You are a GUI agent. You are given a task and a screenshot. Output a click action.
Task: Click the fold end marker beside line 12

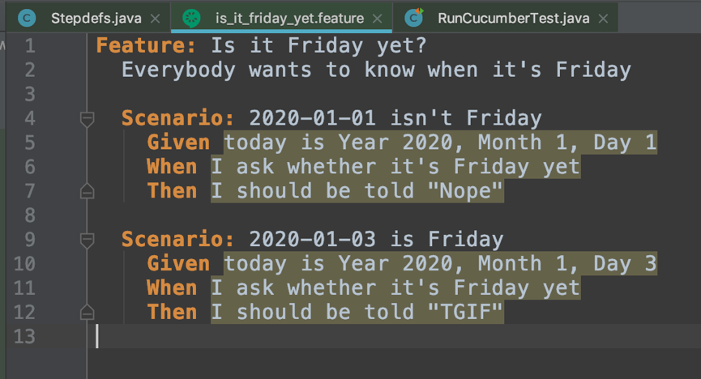click(87, 312)
